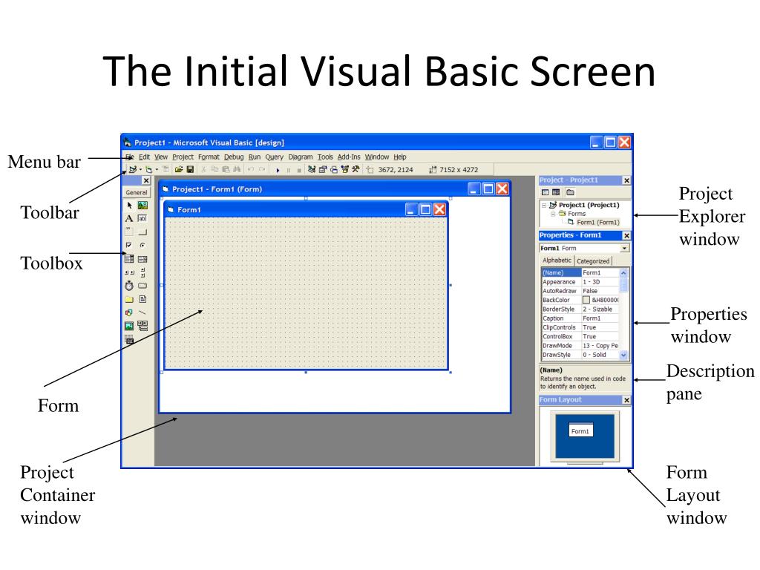Click the View Object icon in Project Explorer
The image size is (760, 570).
[556, 192]
